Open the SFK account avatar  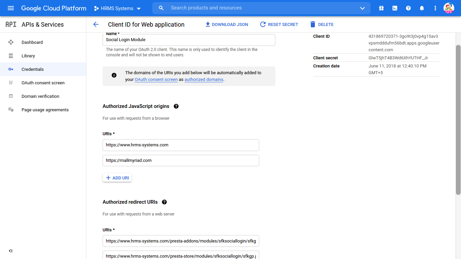pyautogui.click(x=449, y=8)
